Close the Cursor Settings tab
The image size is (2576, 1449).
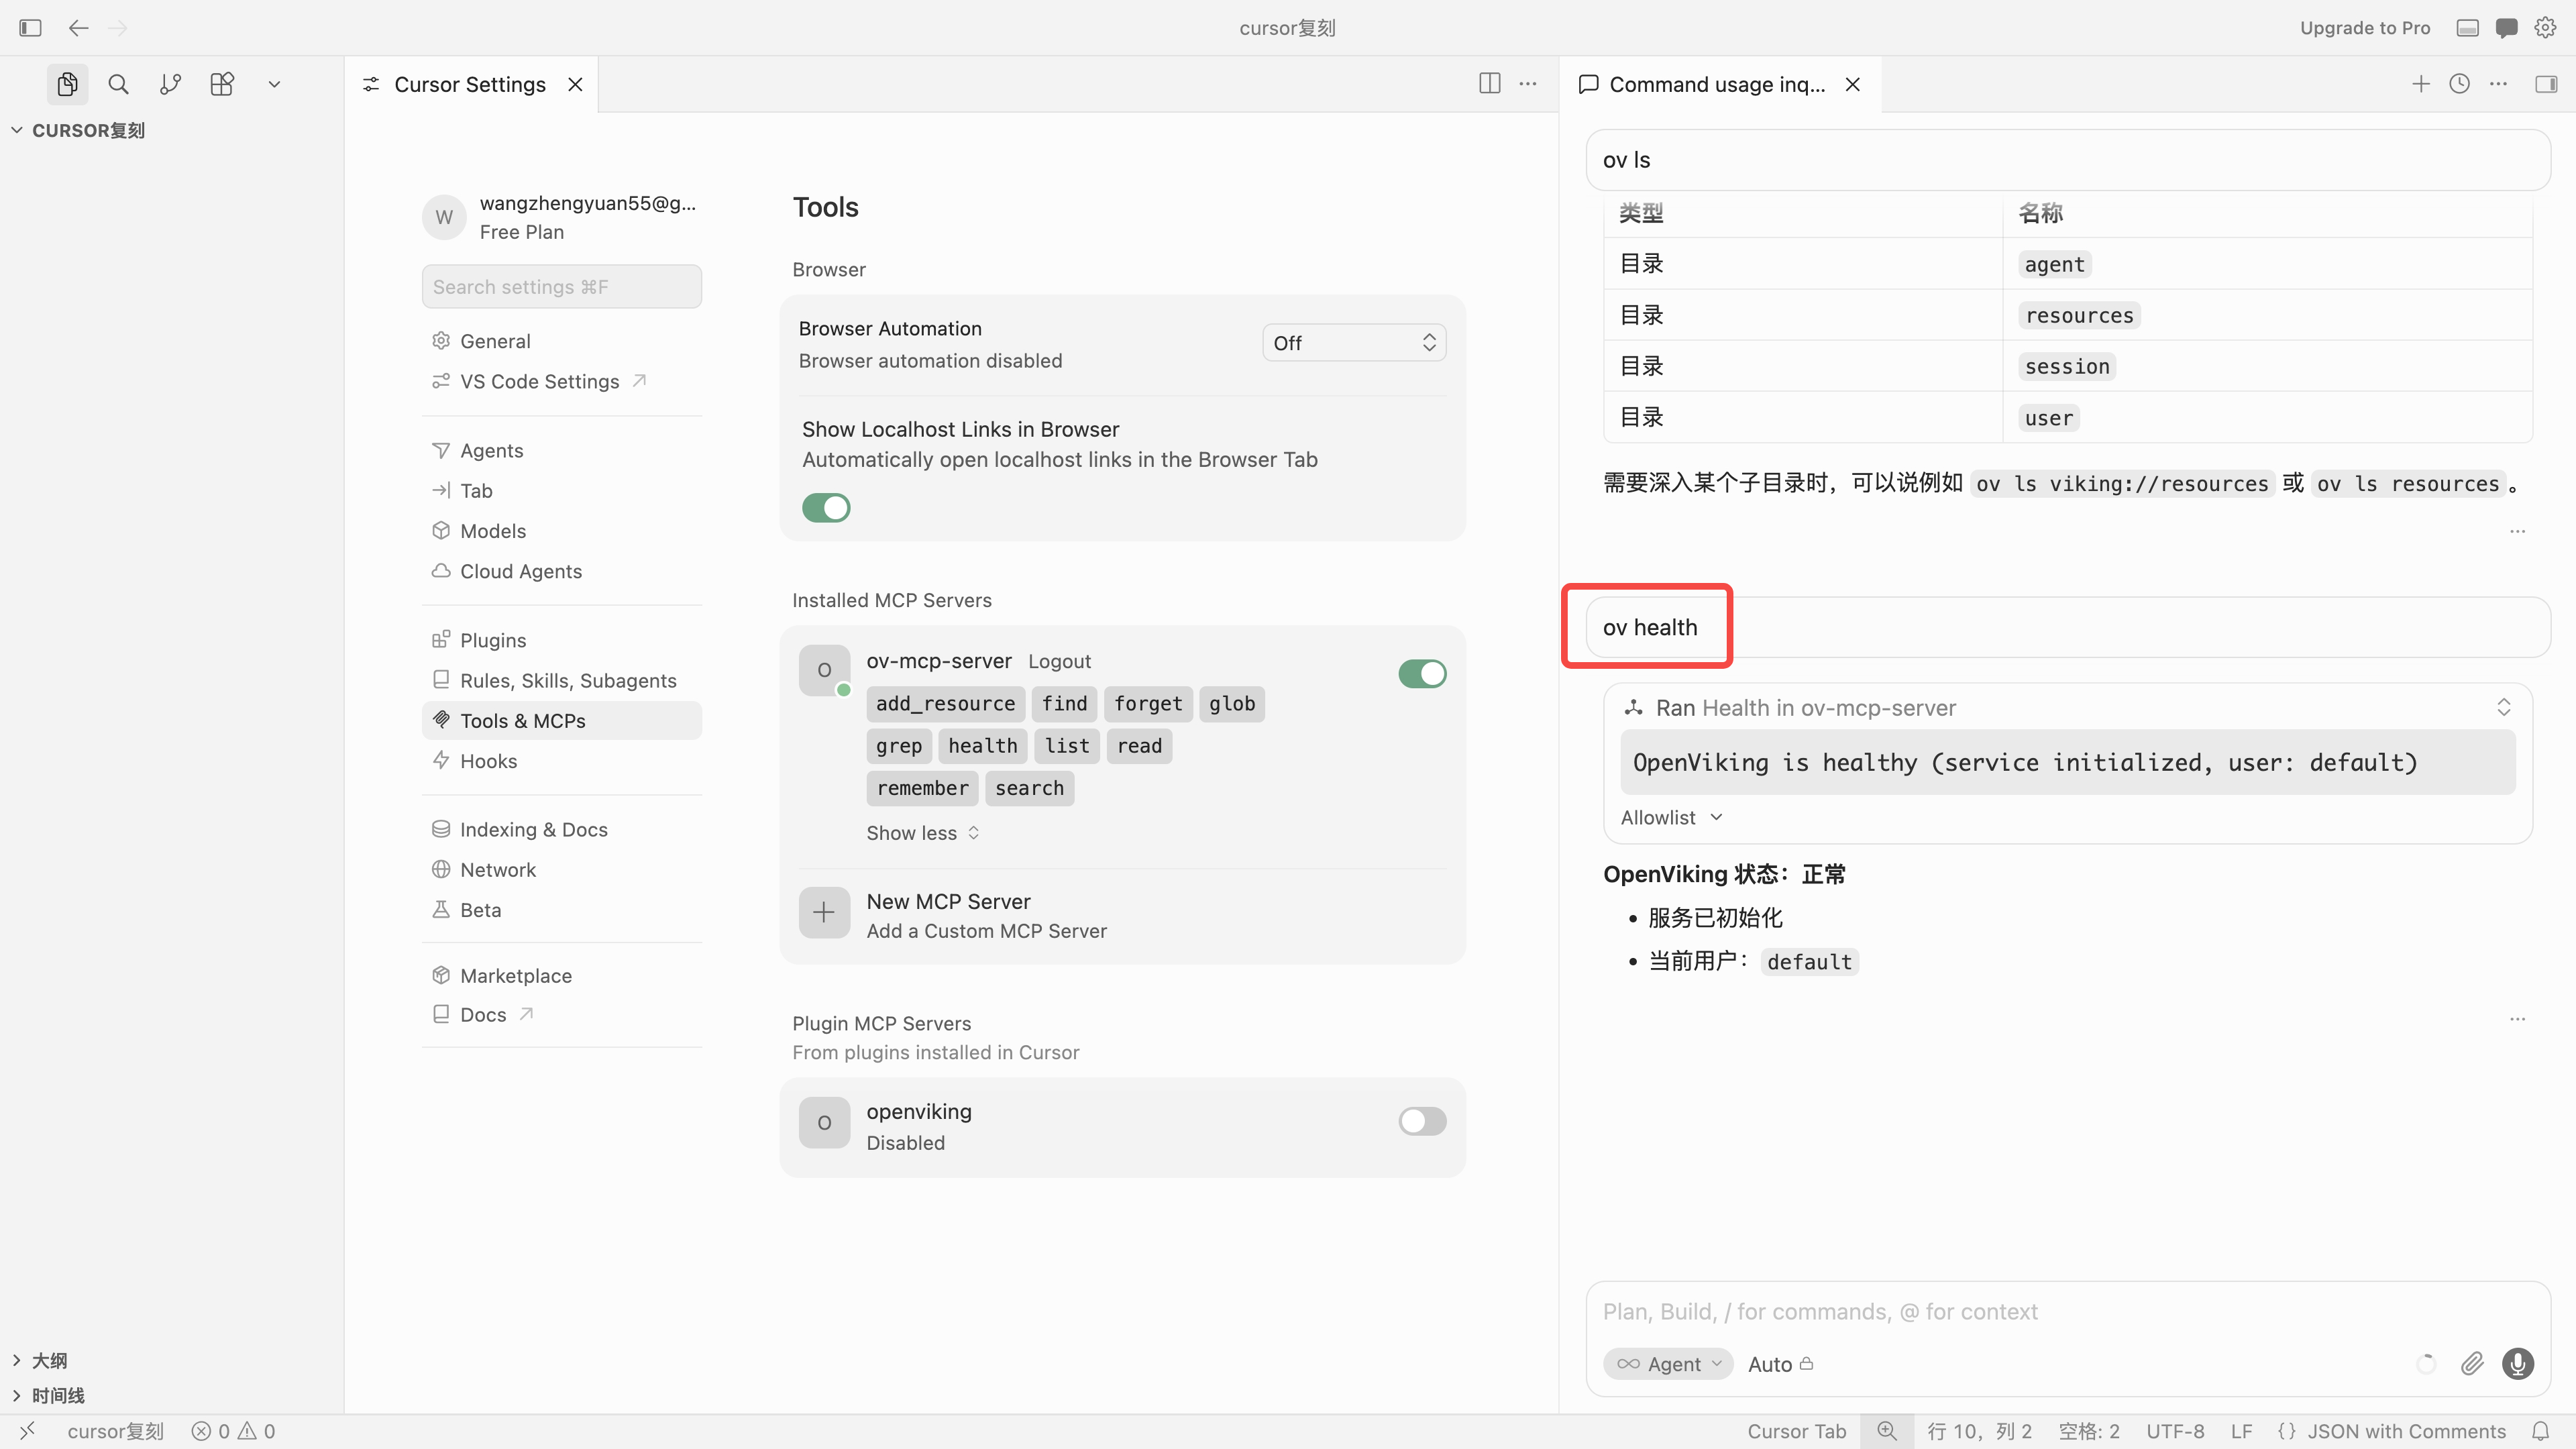click(575, 84)
